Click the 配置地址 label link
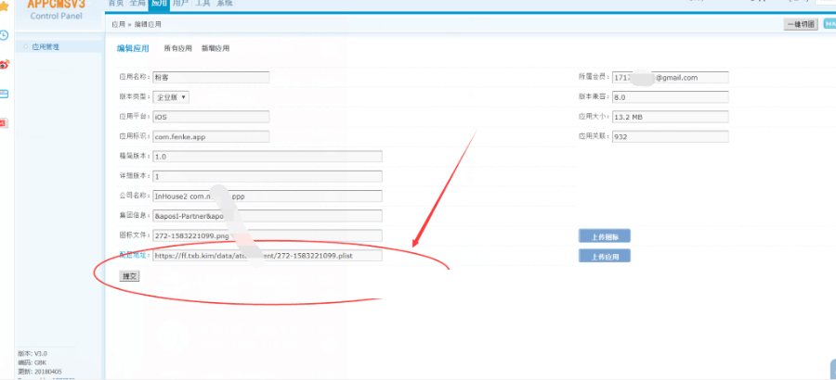Screen dimensions: 836x380 pyautogui.click(x=135, y=256)
